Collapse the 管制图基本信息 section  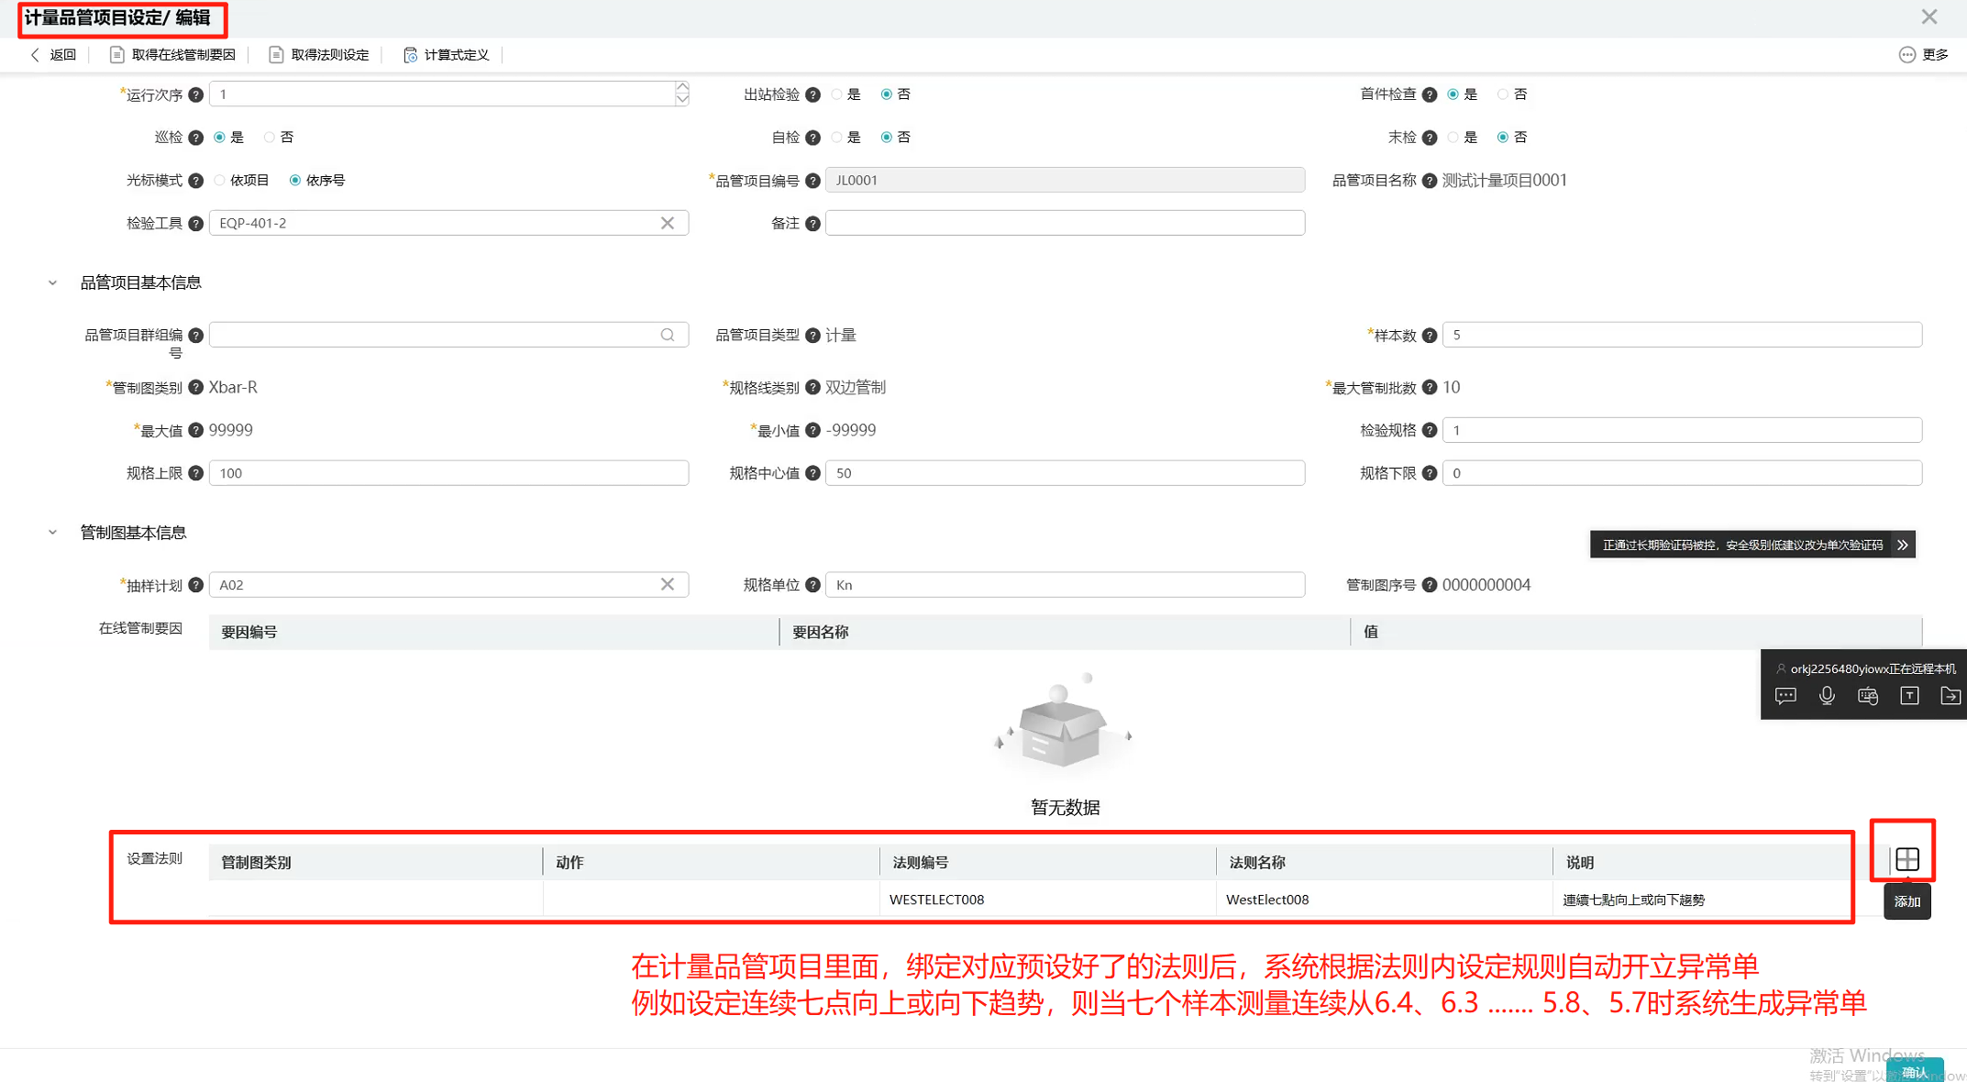point(52,533)
